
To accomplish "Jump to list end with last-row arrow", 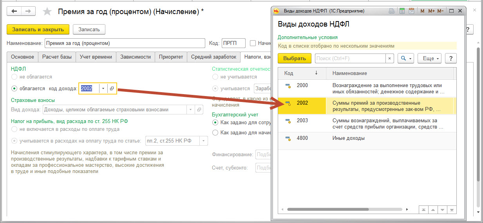I will coord(452,210).
